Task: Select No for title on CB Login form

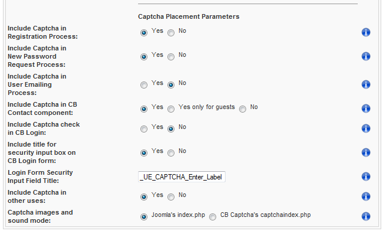Action: click(x=171, y=153)
